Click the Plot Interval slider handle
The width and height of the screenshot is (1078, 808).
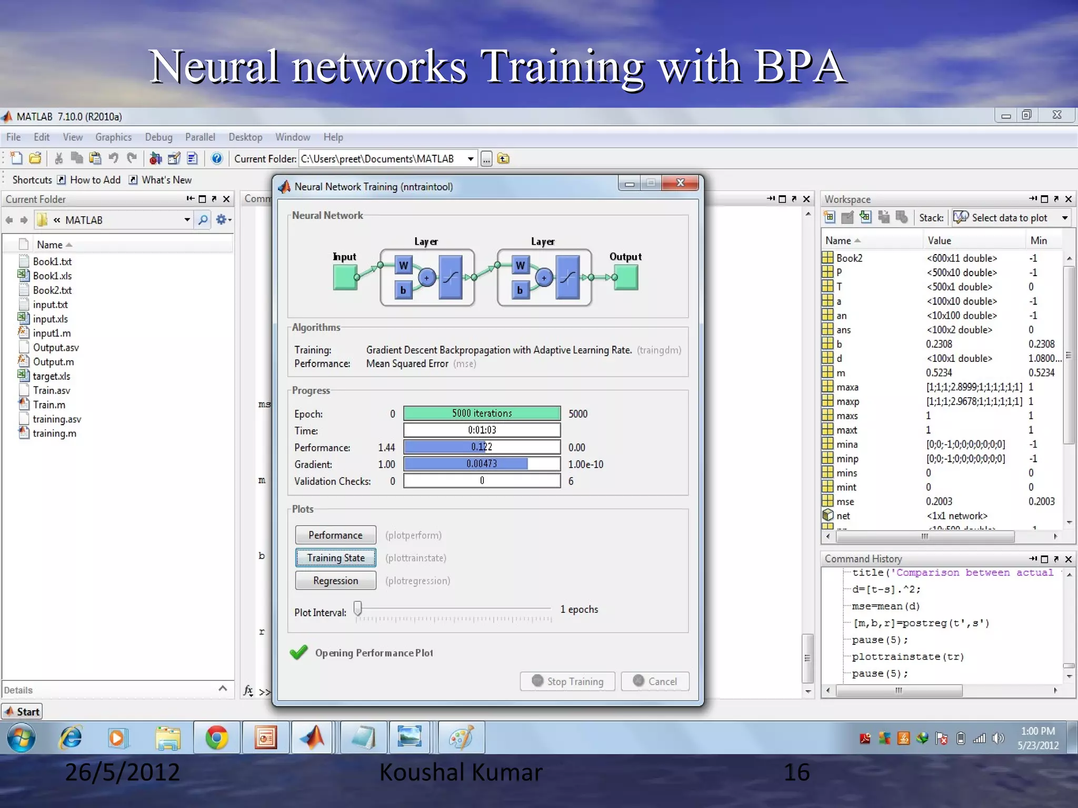(358, 609)
